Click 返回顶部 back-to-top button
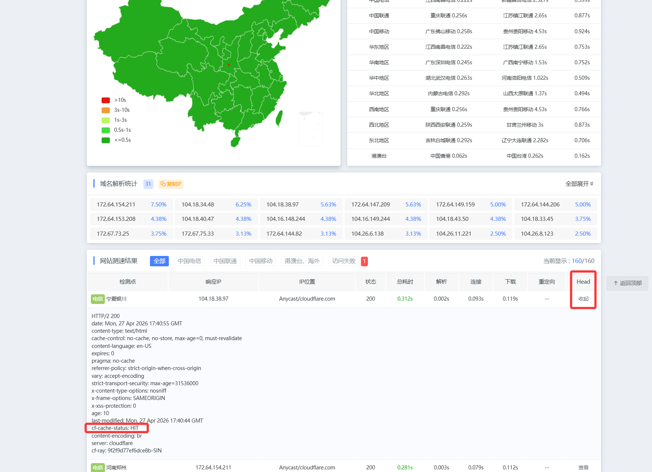 [627, 283]
